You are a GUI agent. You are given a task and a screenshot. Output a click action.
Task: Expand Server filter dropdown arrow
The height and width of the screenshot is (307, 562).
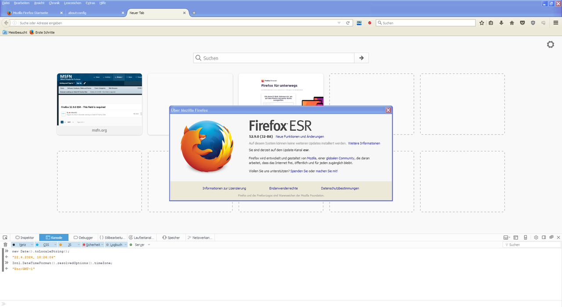pos(149,245)
